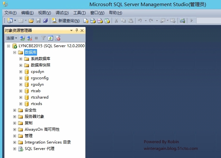Open the 编辑(E) menu
The height and width of the screenshot is (158, 221).
tap(27, 13)
